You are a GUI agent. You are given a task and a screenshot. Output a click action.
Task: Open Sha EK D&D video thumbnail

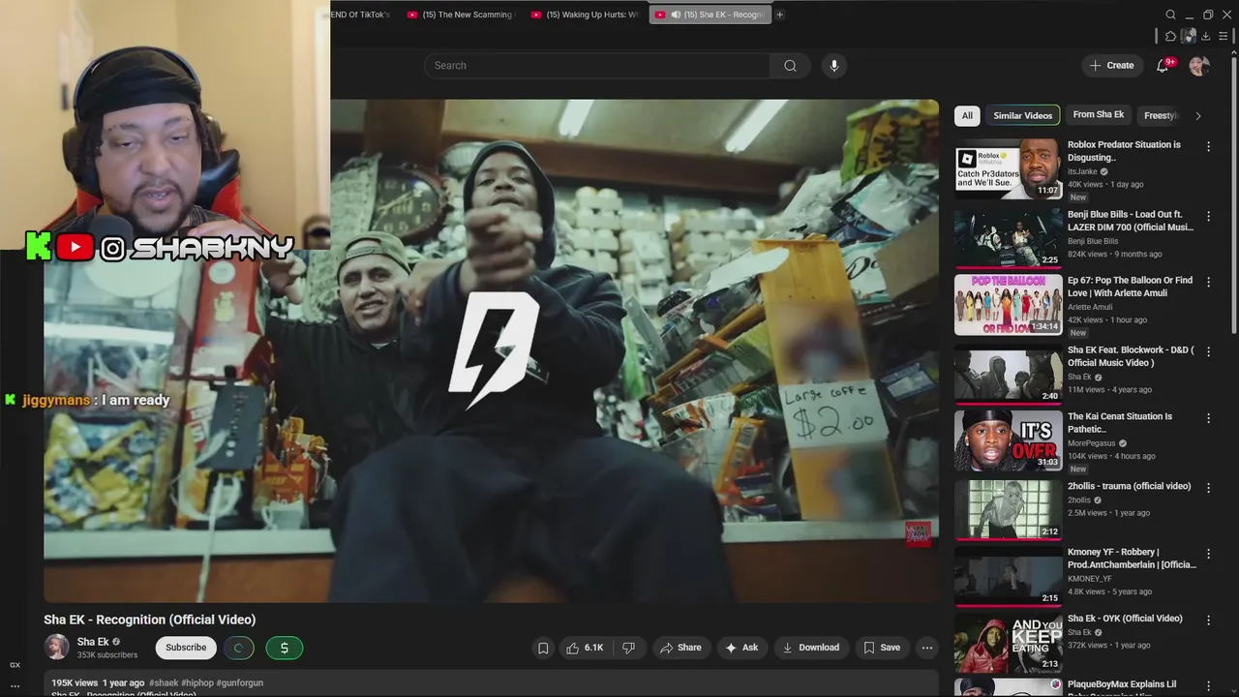(1008, 373)
